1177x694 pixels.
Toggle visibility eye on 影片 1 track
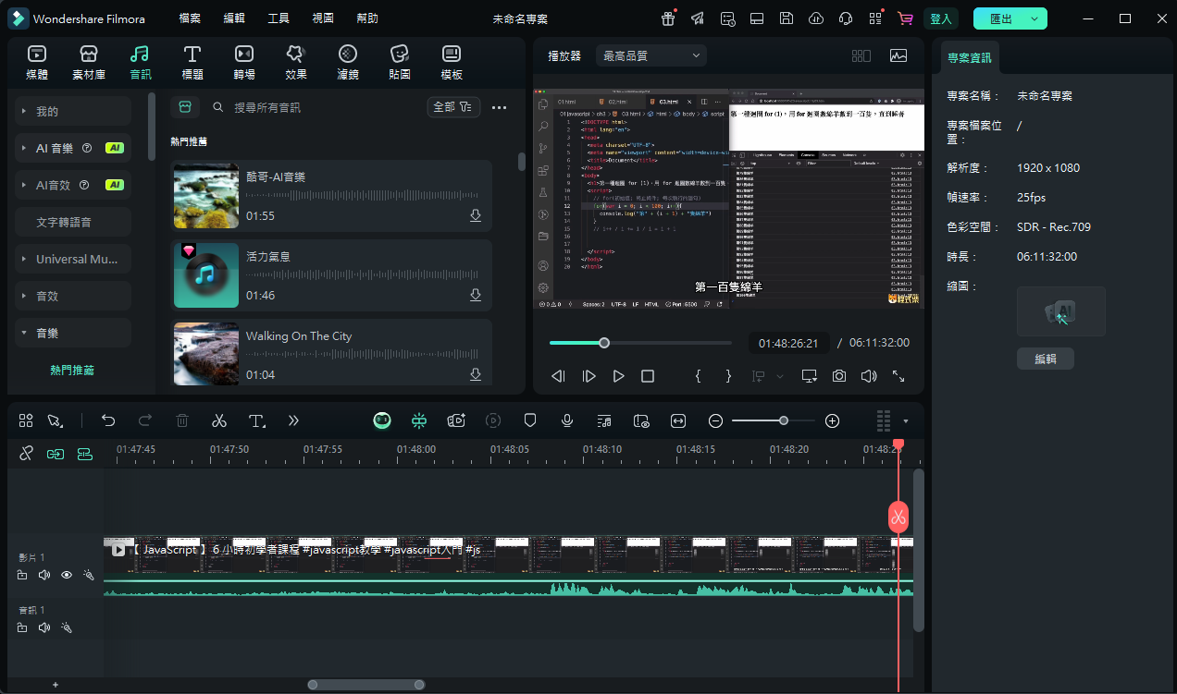(x=67, y=575)
